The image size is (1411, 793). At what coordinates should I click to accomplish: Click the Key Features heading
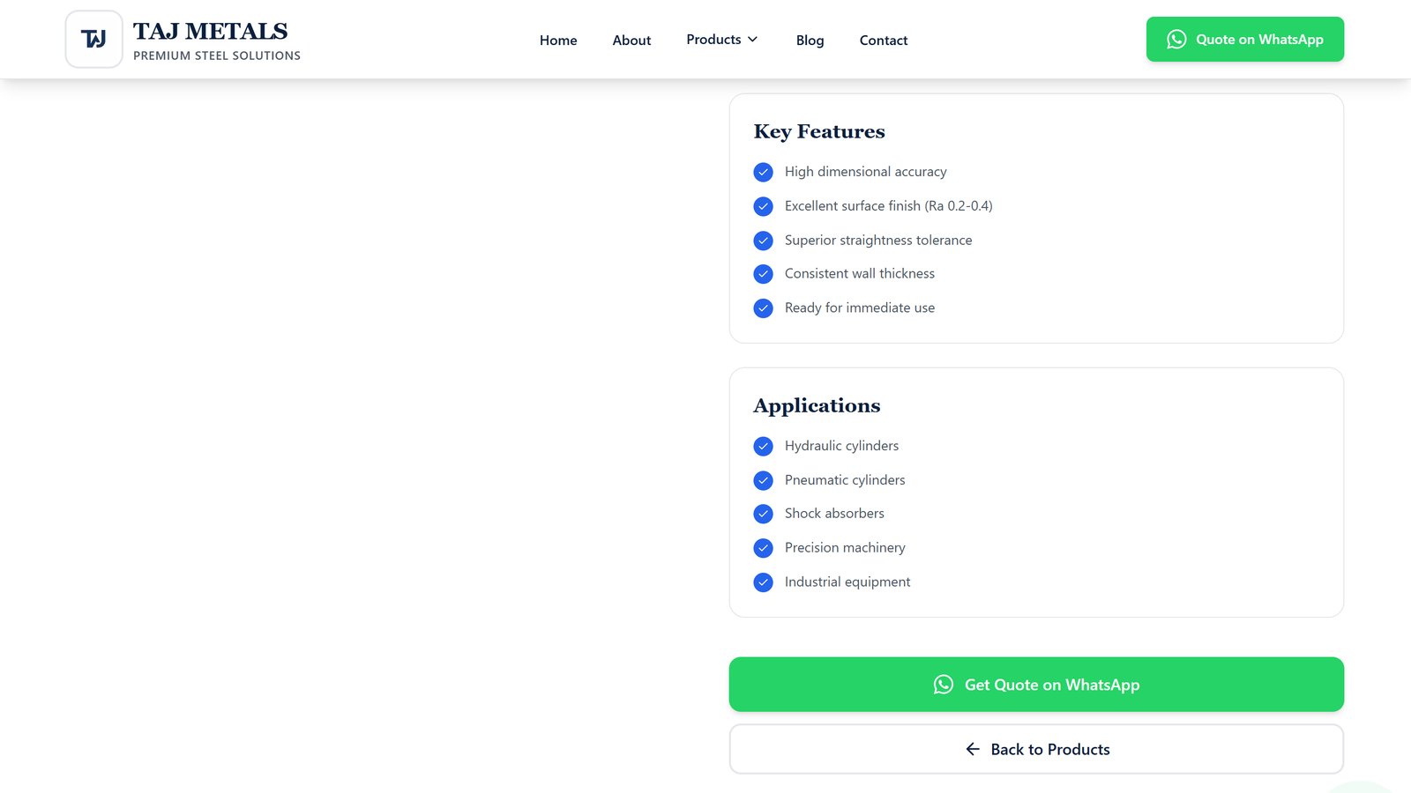tap(819, 131)
